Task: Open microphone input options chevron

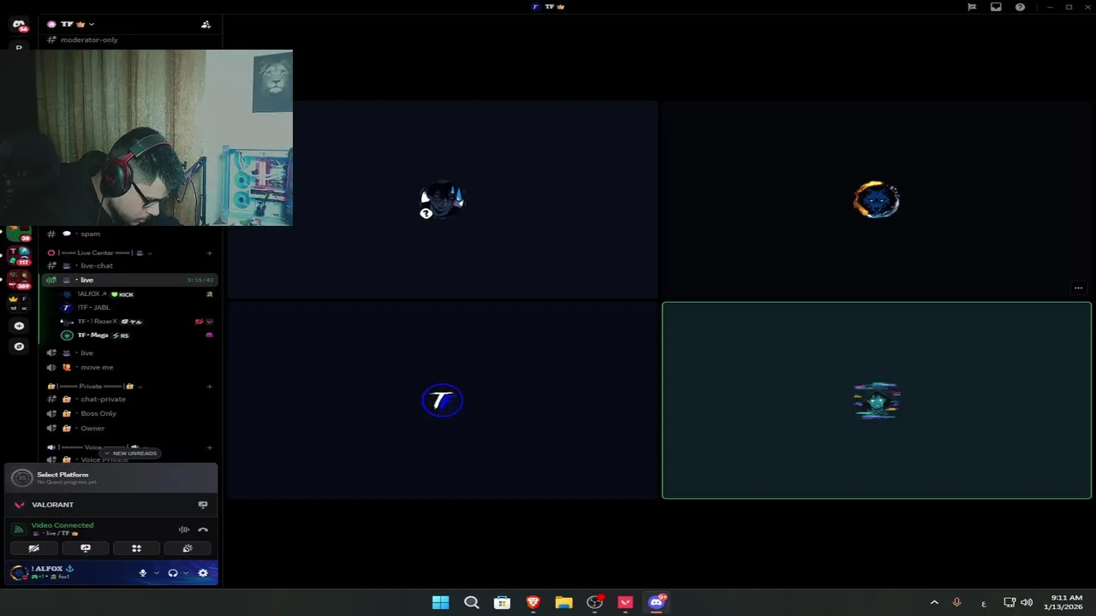Action: [156, 573]
